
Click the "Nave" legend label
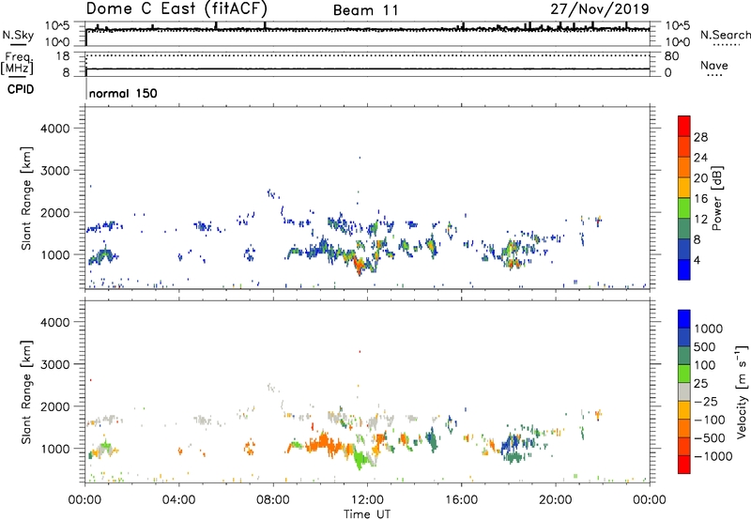coord(714,65)
